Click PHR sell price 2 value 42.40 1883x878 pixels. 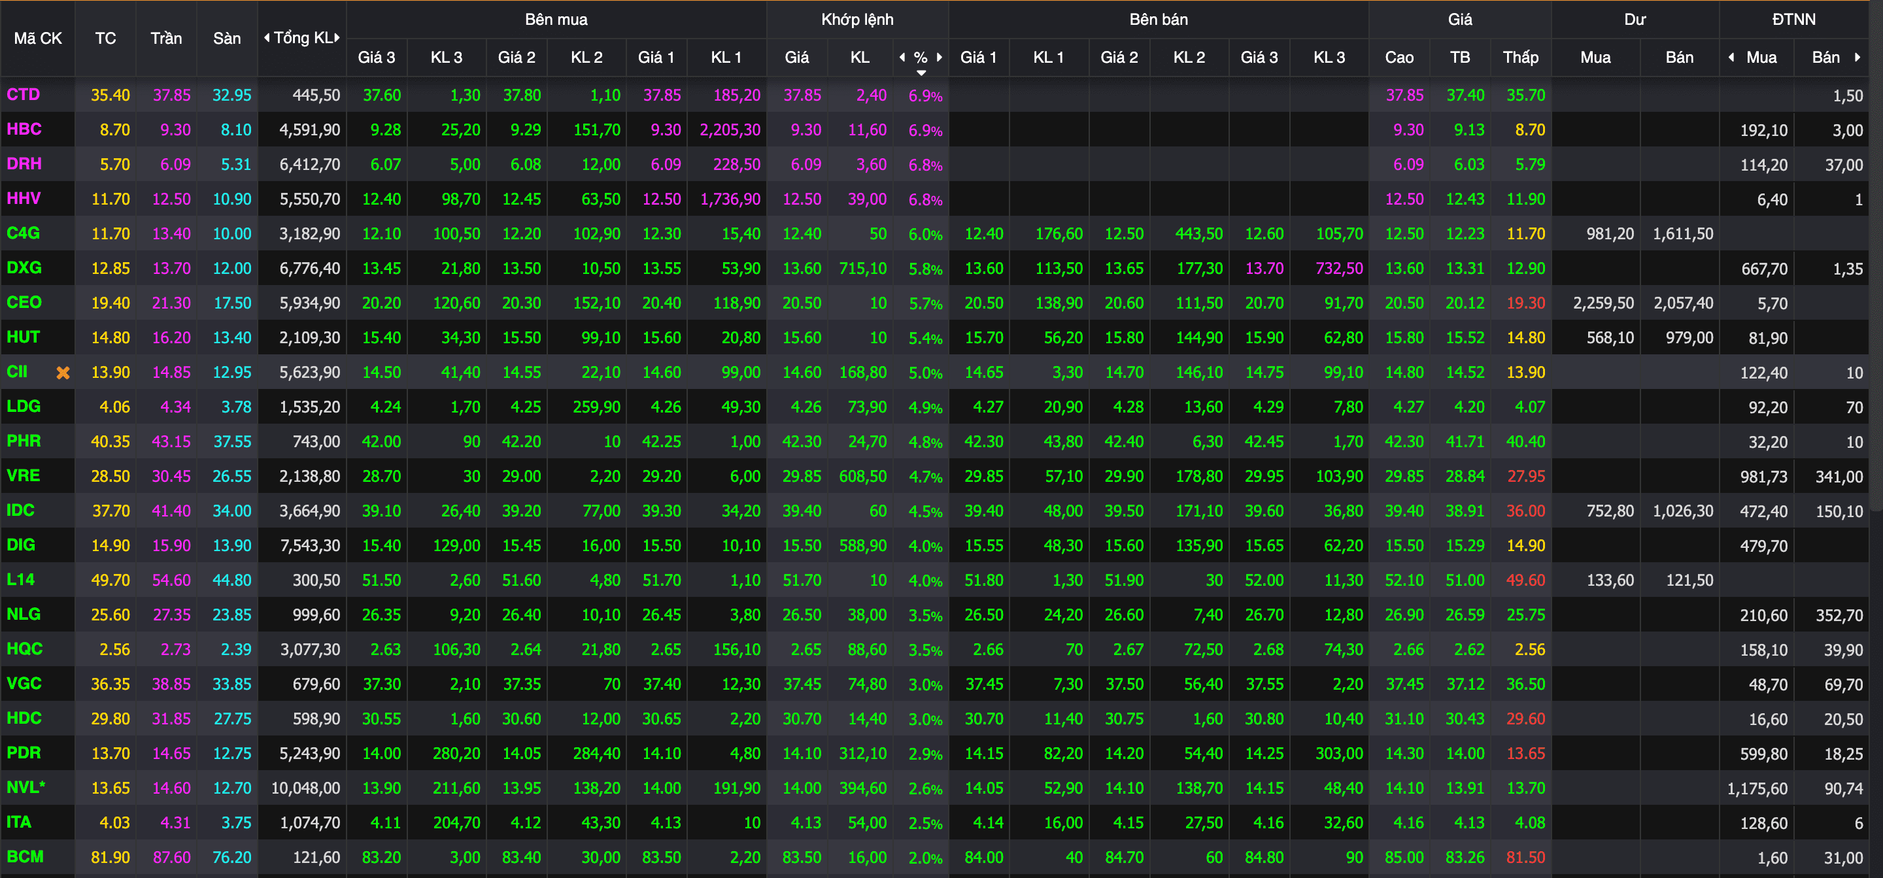(x=1125, y=441)
